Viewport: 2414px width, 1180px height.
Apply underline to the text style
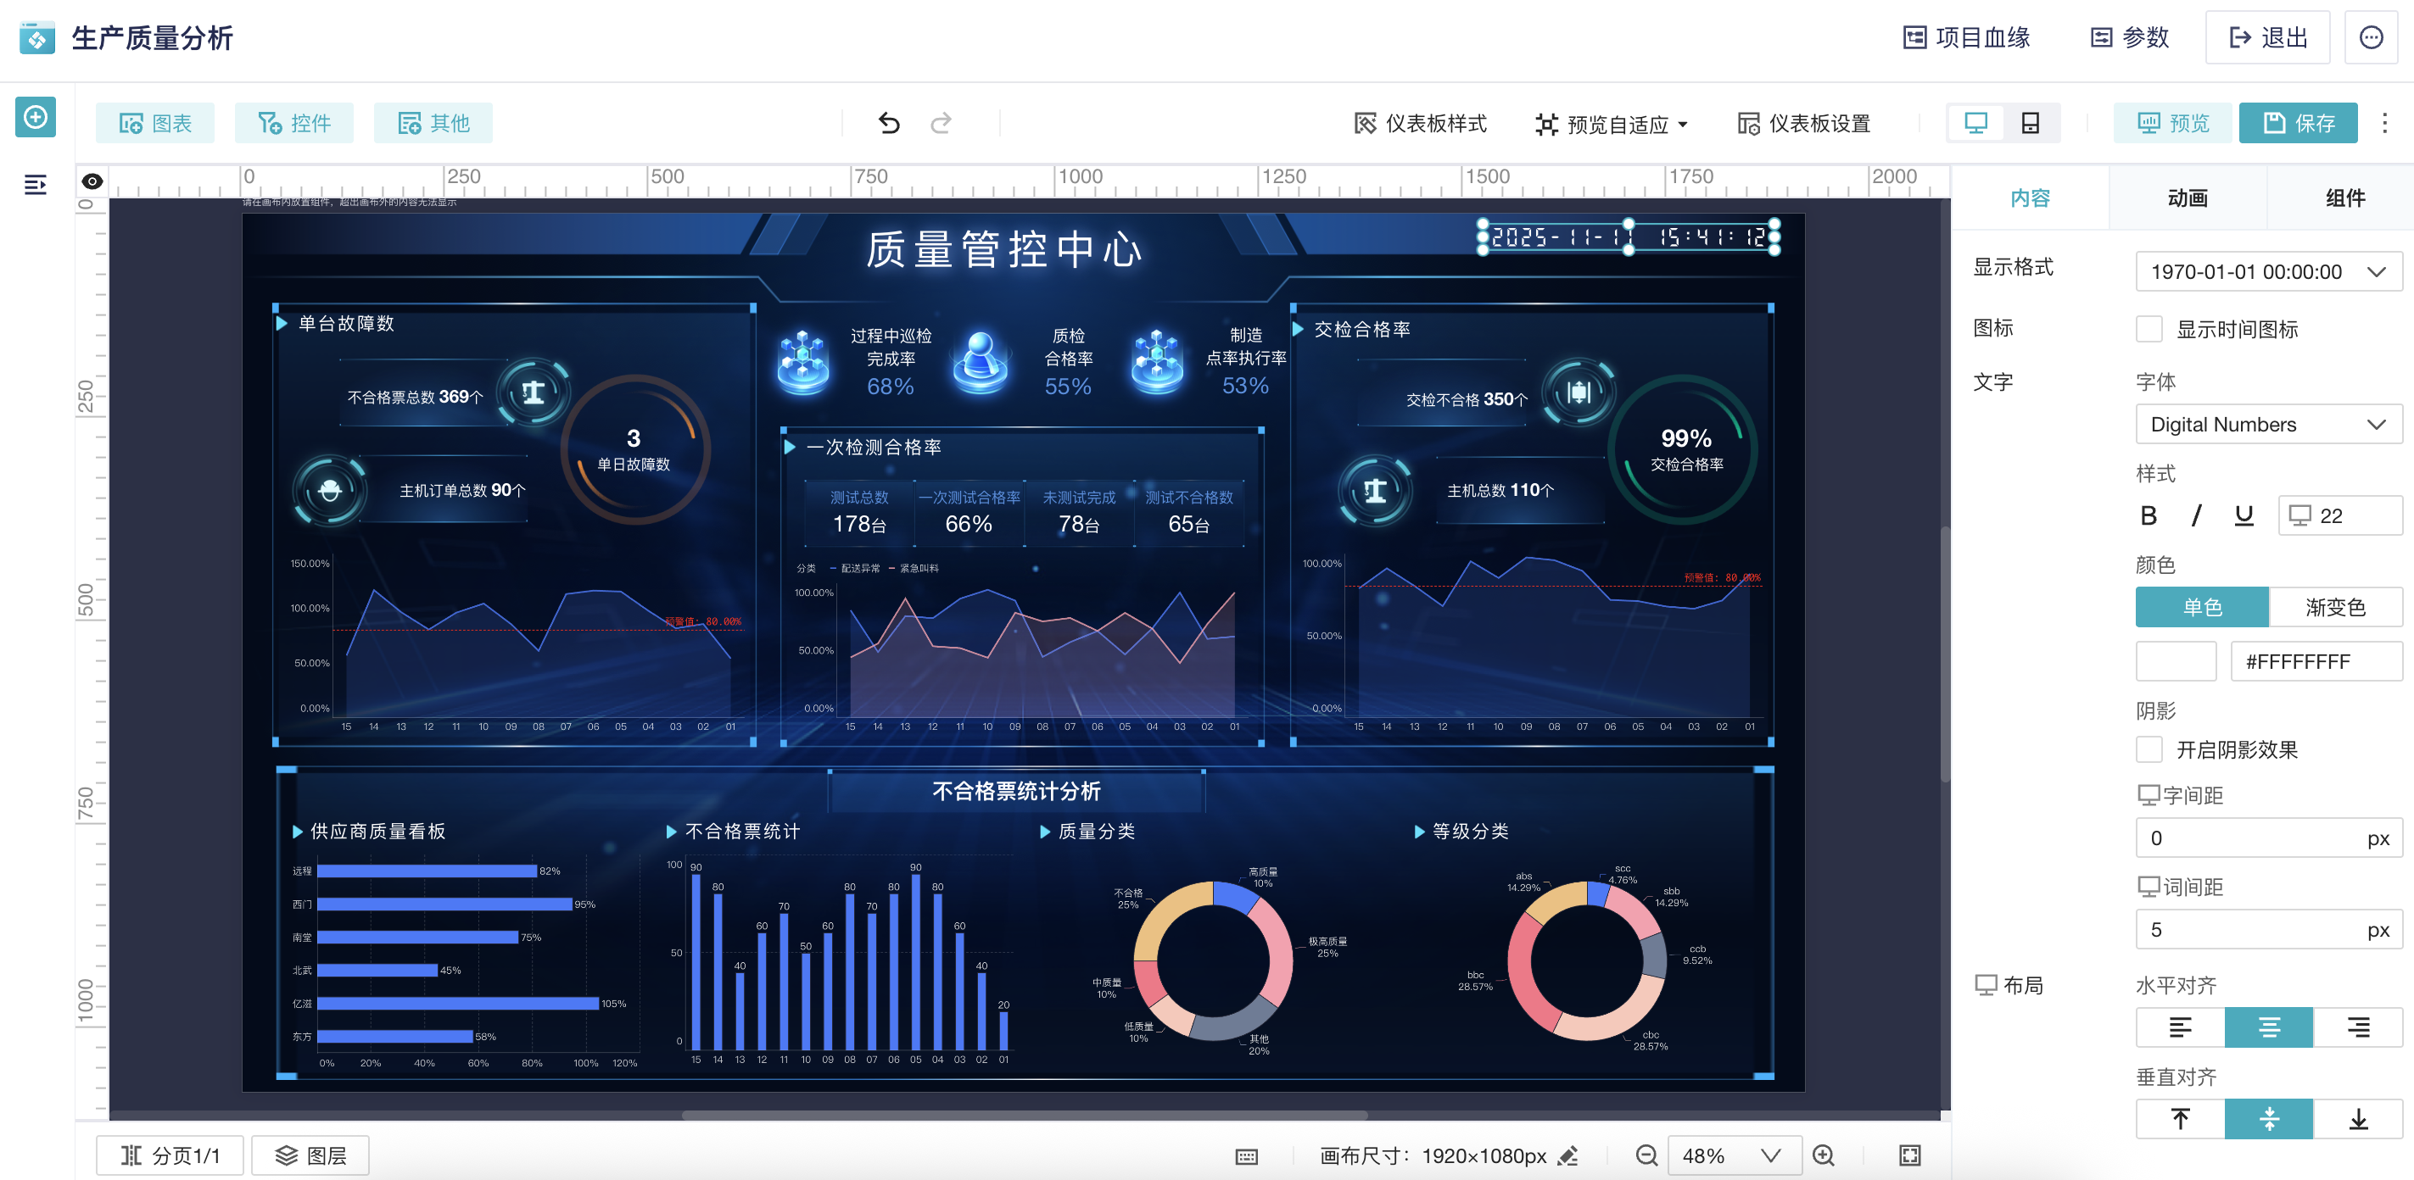point(2244,515)
